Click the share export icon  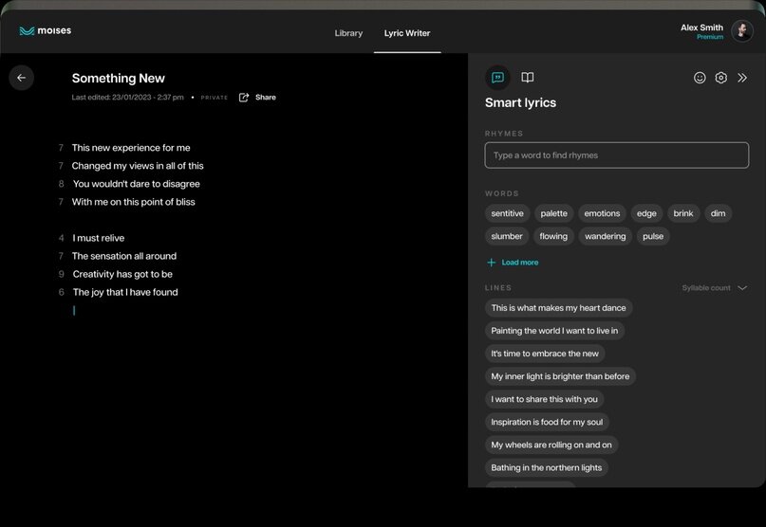pos(244,98)
